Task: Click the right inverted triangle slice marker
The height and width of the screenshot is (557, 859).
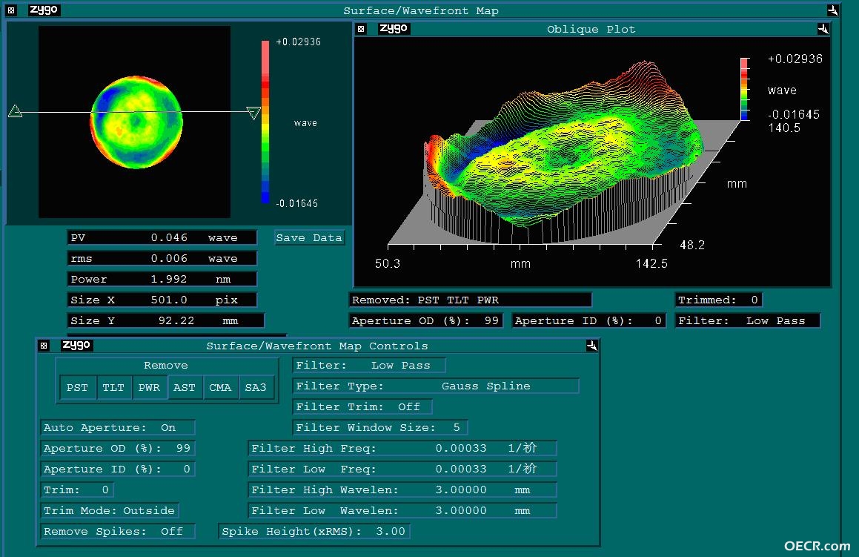Action: tap(253, 113)
